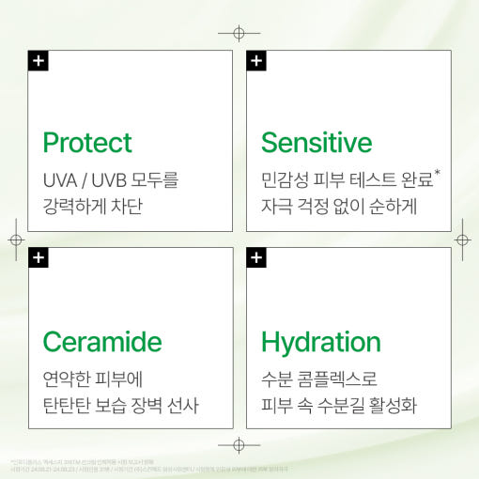The width and height of the screenshot is (479, 479).
Task: Select the '자극 걱정 없이 순하게' line
Action: click(339, 207)
